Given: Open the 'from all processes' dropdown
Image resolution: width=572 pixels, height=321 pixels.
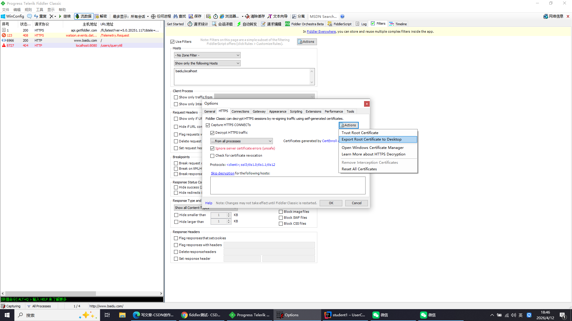Looking at the screenshot, I should click(241, 141).
